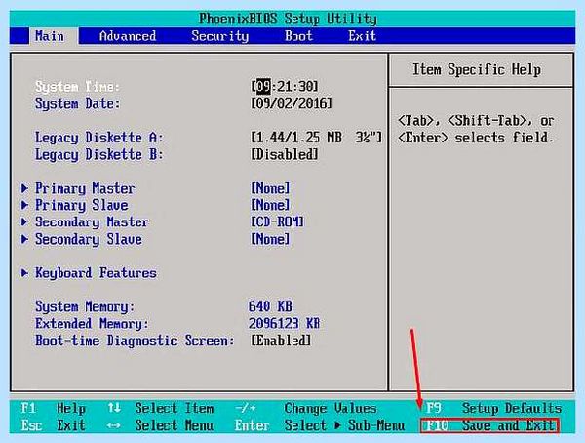
Task: Click the PhoenixBIOS Setup Utility title
Action: (288, 19)
